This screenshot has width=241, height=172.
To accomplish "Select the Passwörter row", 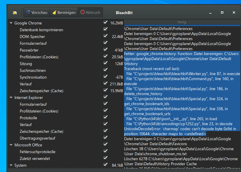I will (x=66, y=50).
